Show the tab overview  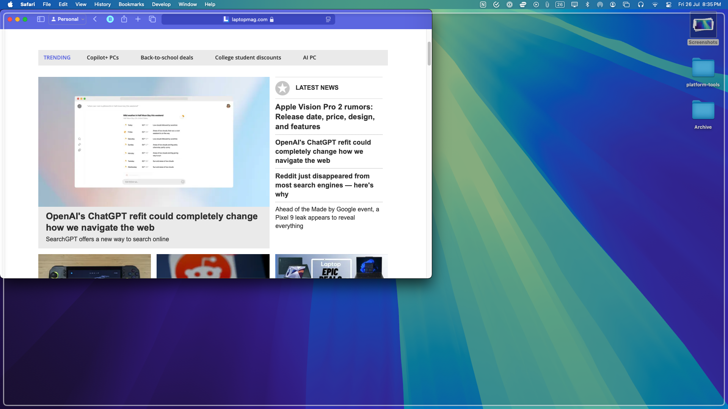pyautogui.click(x=152, y=19)
